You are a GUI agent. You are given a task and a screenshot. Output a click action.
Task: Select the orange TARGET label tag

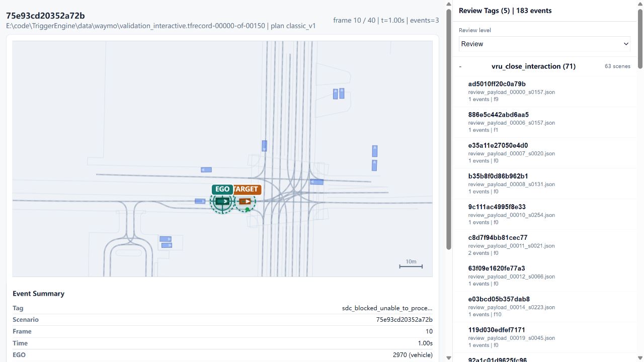pos(247,190)
